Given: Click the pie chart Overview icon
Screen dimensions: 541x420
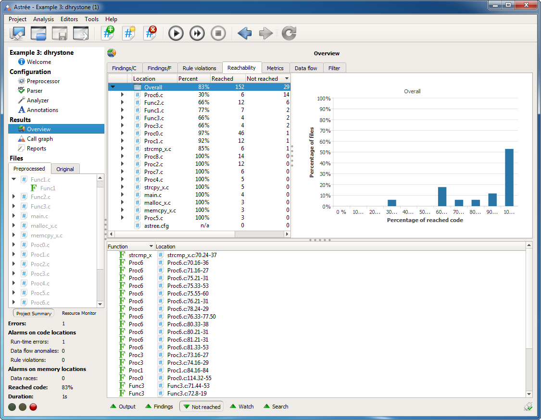Looking at the screenshot, I should tap(112, 53).
